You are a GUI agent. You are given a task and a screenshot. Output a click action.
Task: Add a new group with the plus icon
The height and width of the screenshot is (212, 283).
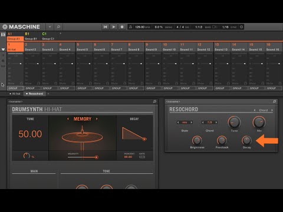coord(60,34)
